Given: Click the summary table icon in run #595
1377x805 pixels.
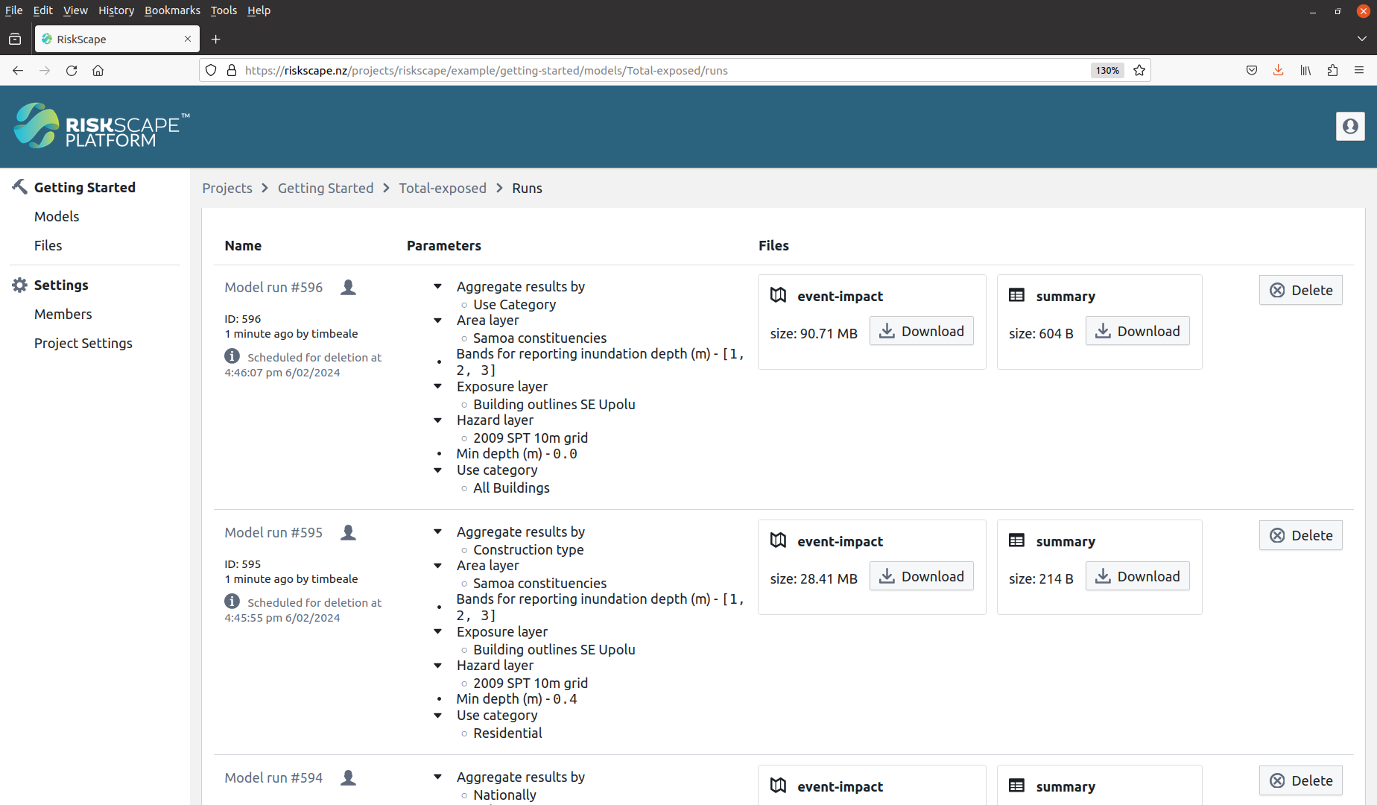Looking at the screenshot, I should (x=1016, y=540).
